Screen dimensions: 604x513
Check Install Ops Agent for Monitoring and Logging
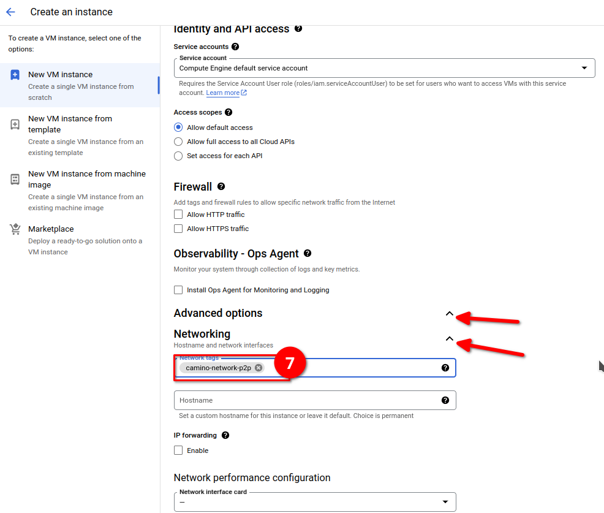pos(178,290)
